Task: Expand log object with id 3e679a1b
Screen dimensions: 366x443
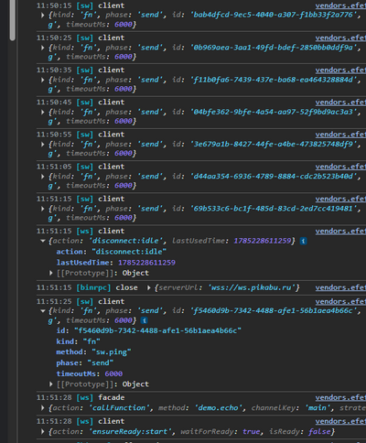Action: point(43,145)
